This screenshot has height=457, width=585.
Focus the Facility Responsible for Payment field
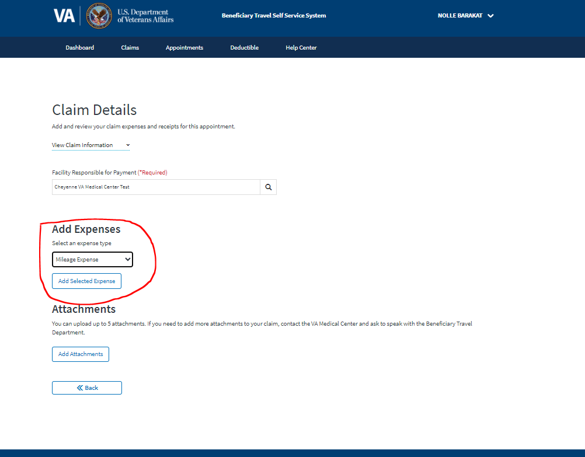click(156, 187)
